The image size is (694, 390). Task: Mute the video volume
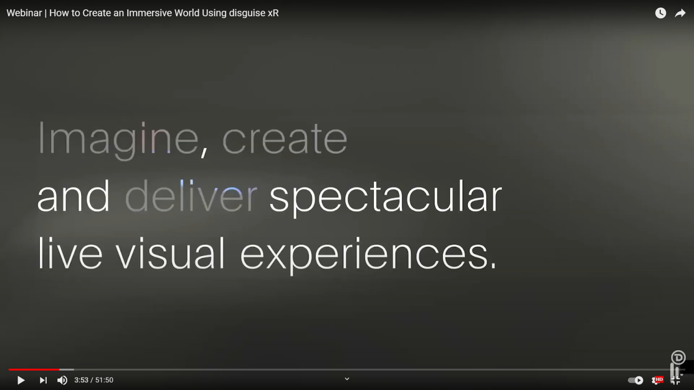click(62, 380)
